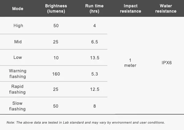Click the 13.5 hours run time value

coord(94,58)
